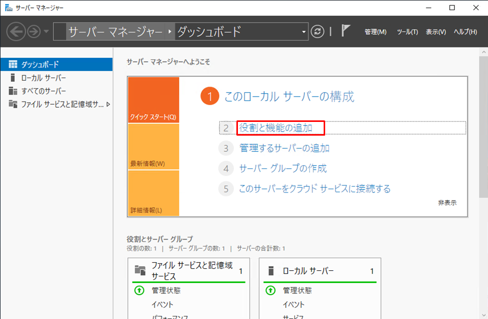488x319 pixels.
Task: Switch to クイック スタート(Q) tile
Action: pos(153,100)
